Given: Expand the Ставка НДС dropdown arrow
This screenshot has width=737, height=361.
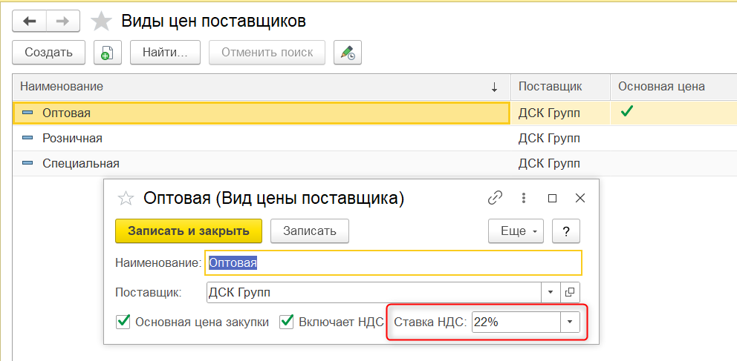Looking at the screenshot, I should 570,322.
